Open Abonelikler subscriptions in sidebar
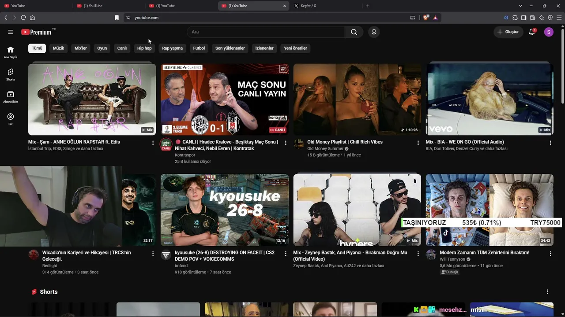 pos(11,97)
